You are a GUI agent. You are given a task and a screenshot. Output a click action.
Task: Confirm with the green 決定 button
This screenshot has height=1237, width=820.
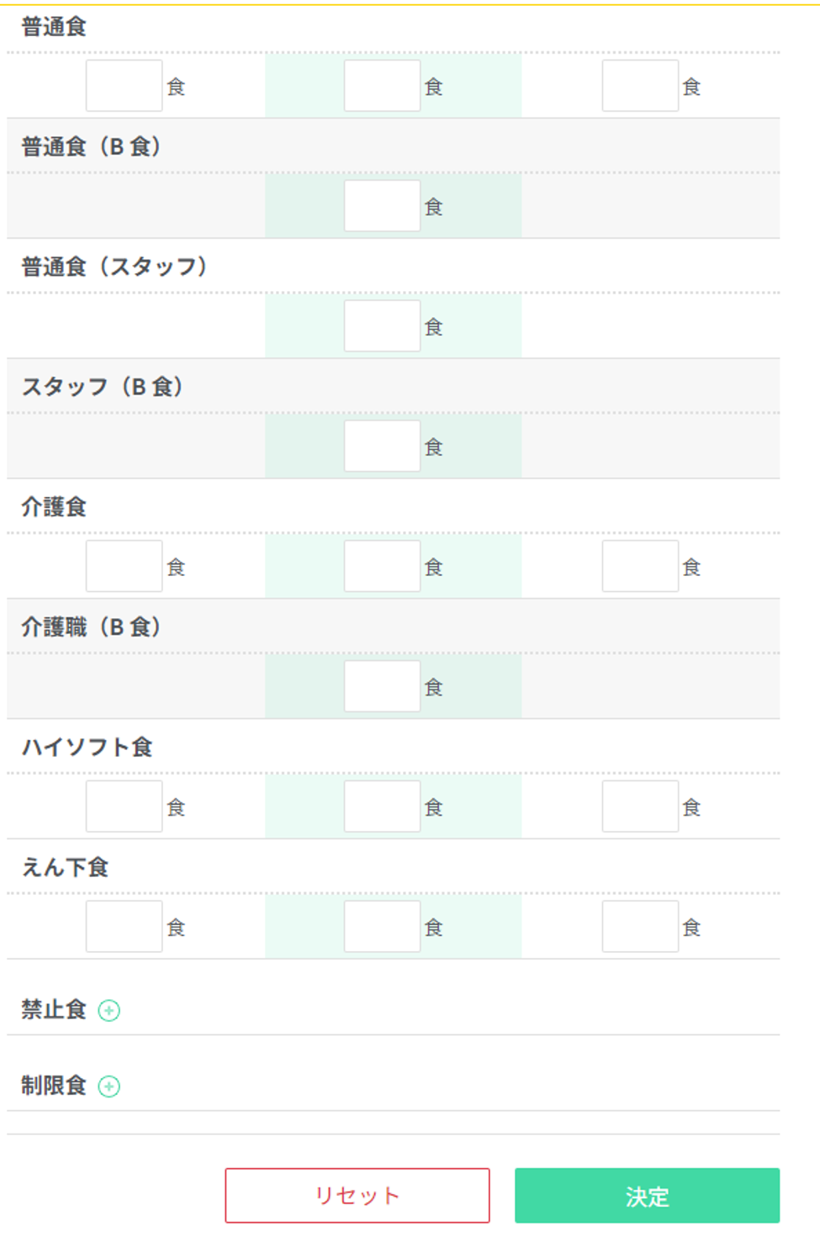click(647, 1195)
